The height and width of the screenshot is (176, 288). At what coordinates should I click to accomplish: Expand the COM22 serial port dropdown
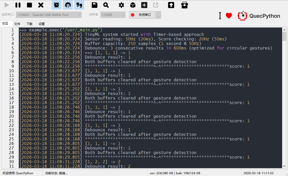click(49, 15)
